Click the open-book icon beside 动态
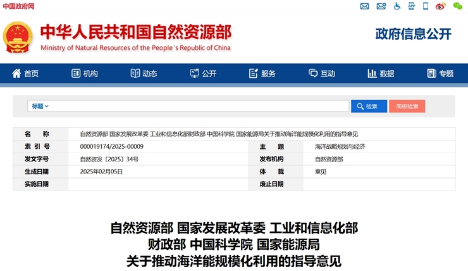The height and width of the screenshot is (271, 468). pos(135,73)
